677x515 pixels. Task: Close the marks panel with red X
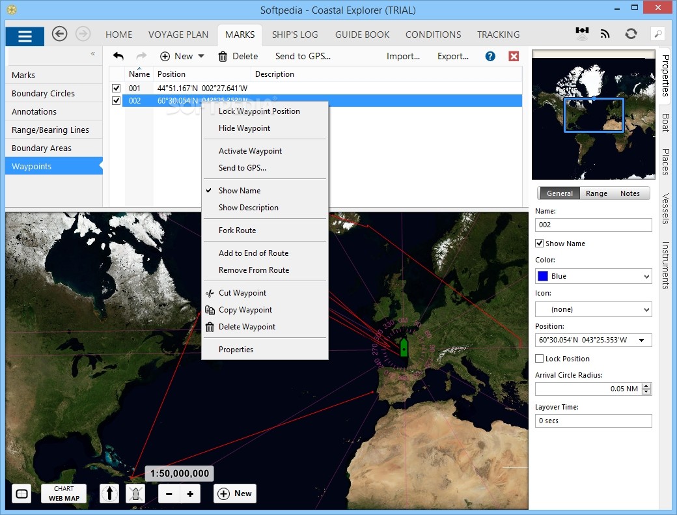click(x=514, y=56)
